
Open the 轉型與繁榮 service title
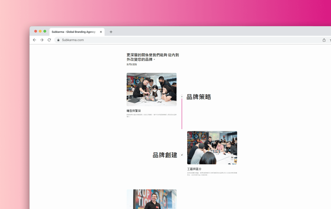(134, 111)
